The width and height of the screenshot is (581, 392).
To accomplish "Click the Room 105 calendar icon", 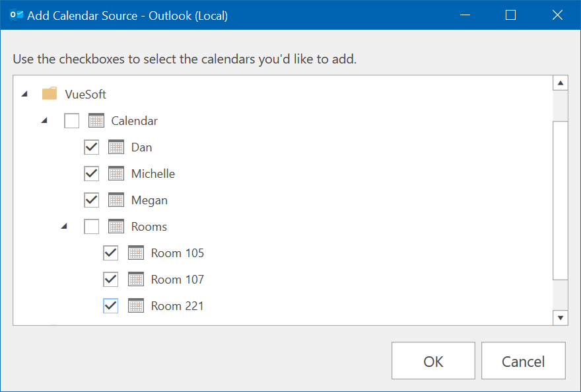I will (136, 253).
